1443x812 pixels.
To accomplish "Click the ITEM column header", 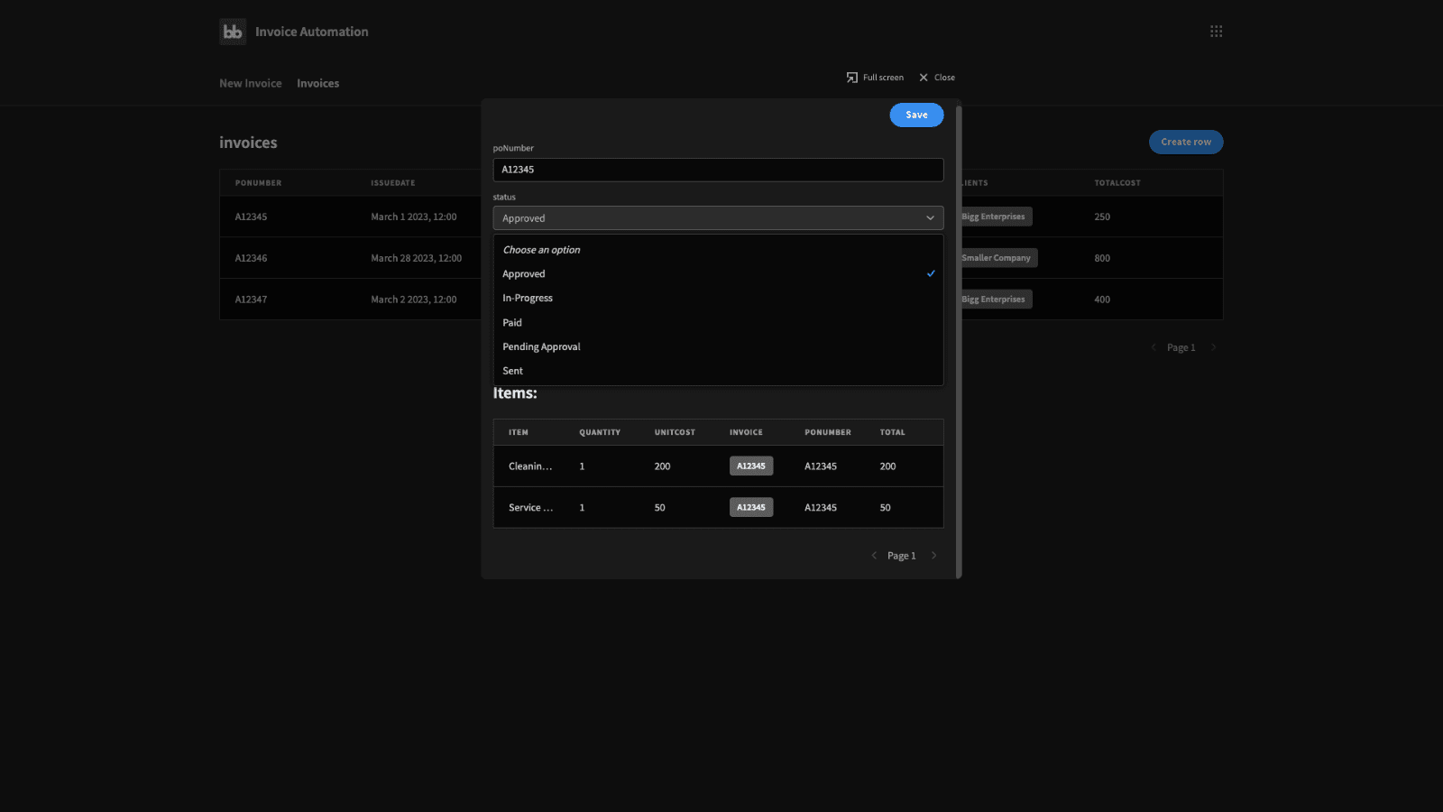I will pos(519,432).
